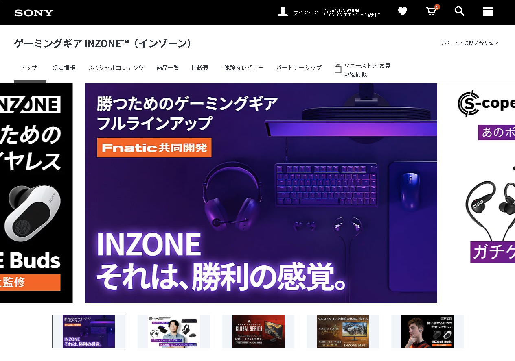Select the APEX Legends Global Series thumbnail

click(258, 331)
